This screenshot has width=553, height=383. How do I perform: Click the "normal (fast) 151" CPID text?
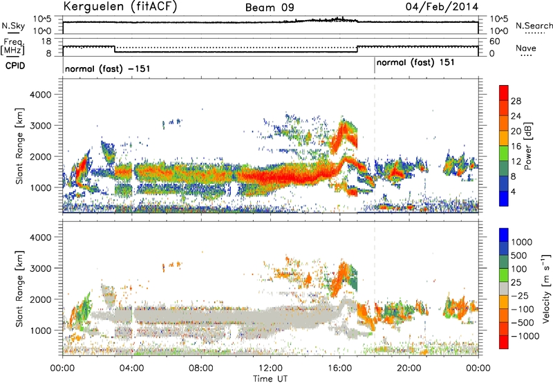415,62
